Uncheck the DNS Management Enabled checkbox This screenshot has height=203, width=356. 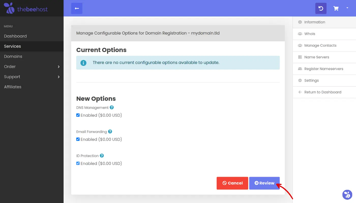[78, 115]
